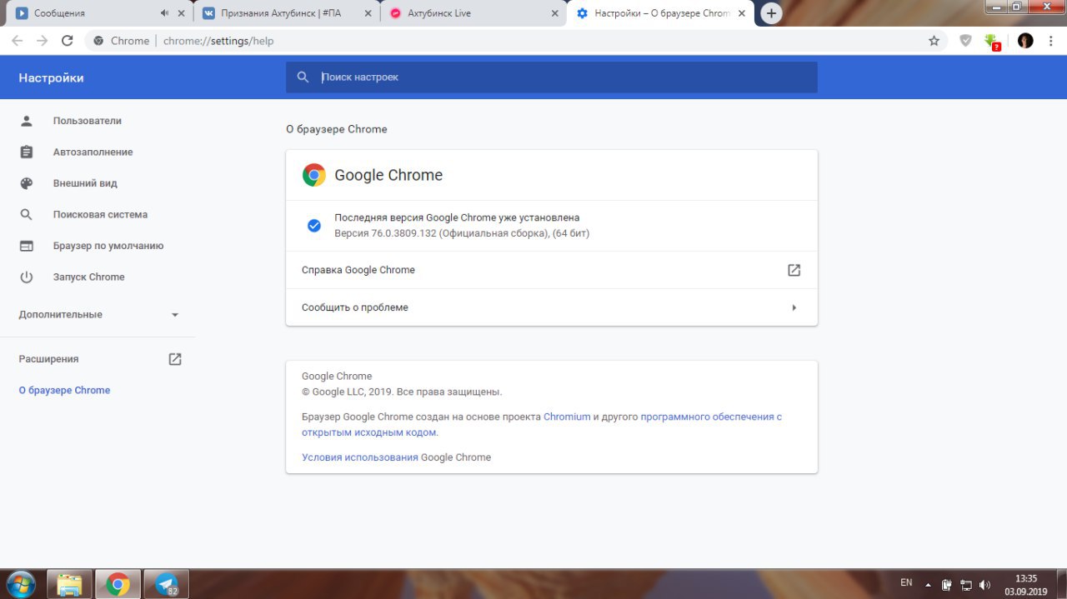The height and width of the screenshot is (599, 1067).
Task: Open the shield extension icon
Action: click(965, 41)
